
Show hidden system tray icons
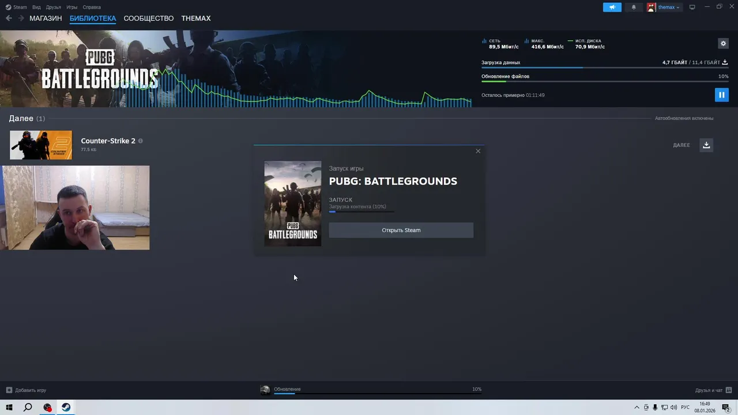(637, 408)
